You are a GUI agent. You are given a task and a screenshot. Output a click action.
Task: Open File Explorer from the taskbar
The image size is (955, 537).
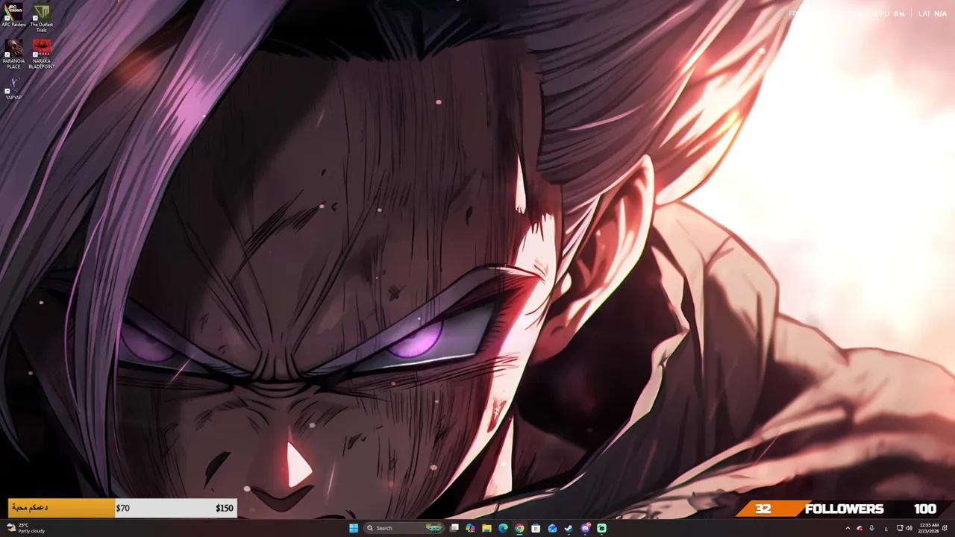coord(486,528)
